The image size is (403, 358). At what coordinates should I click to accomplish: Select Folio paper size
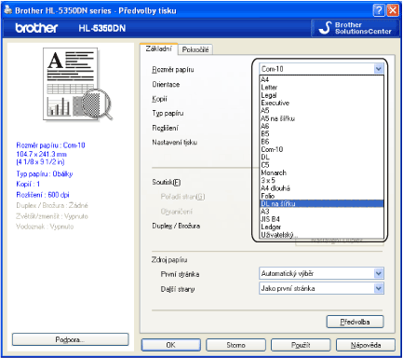pyautogui.click(x=321, y=196)
